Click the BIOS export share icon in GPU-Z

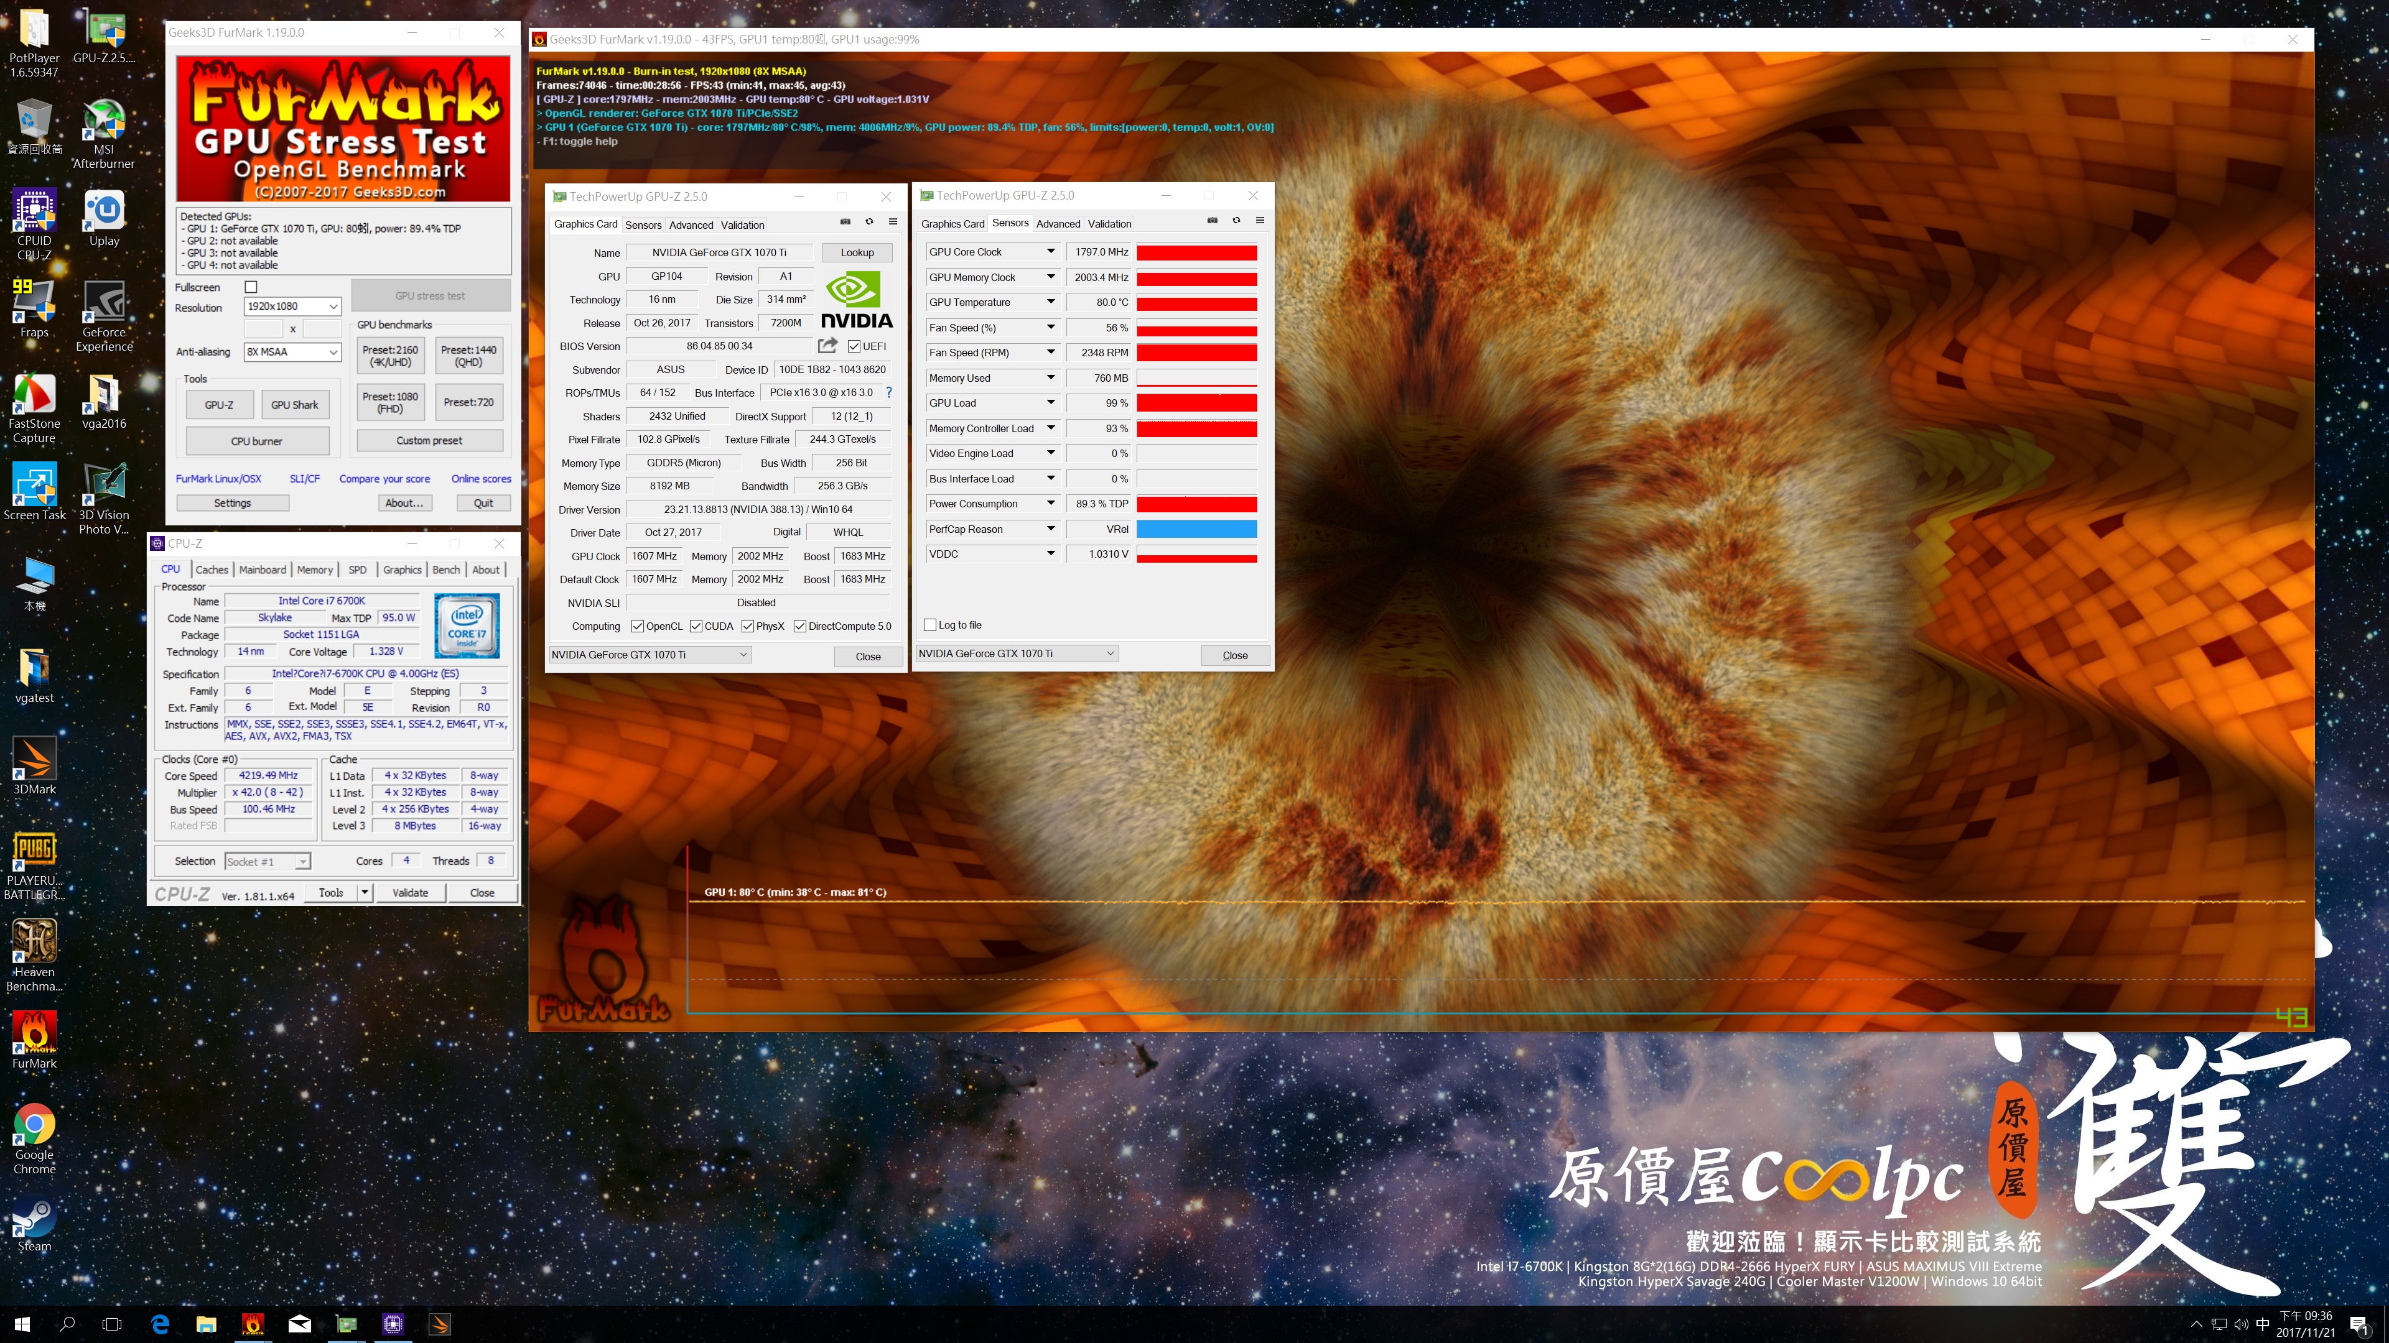coord(827,346)
